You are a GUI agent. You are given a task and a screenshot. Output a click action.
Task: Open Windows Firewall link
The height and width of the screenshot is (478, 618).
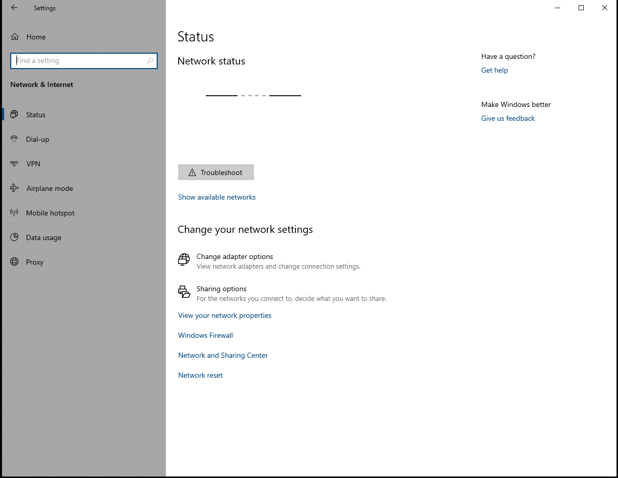pyautogui.click(x=205, y=335)
